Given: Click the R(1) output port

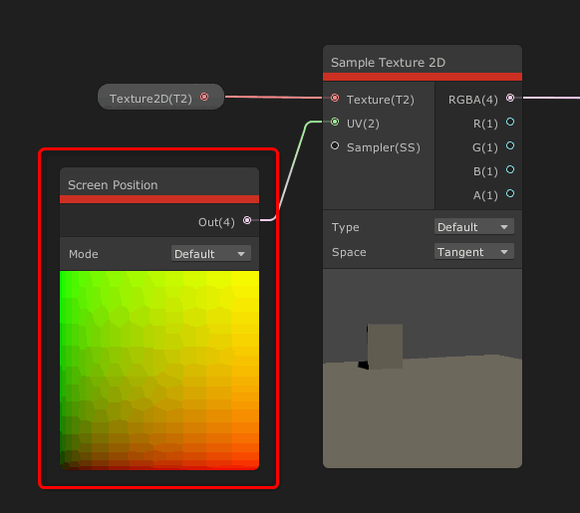Looking at the screenshot, I should [x=510, y=122].
